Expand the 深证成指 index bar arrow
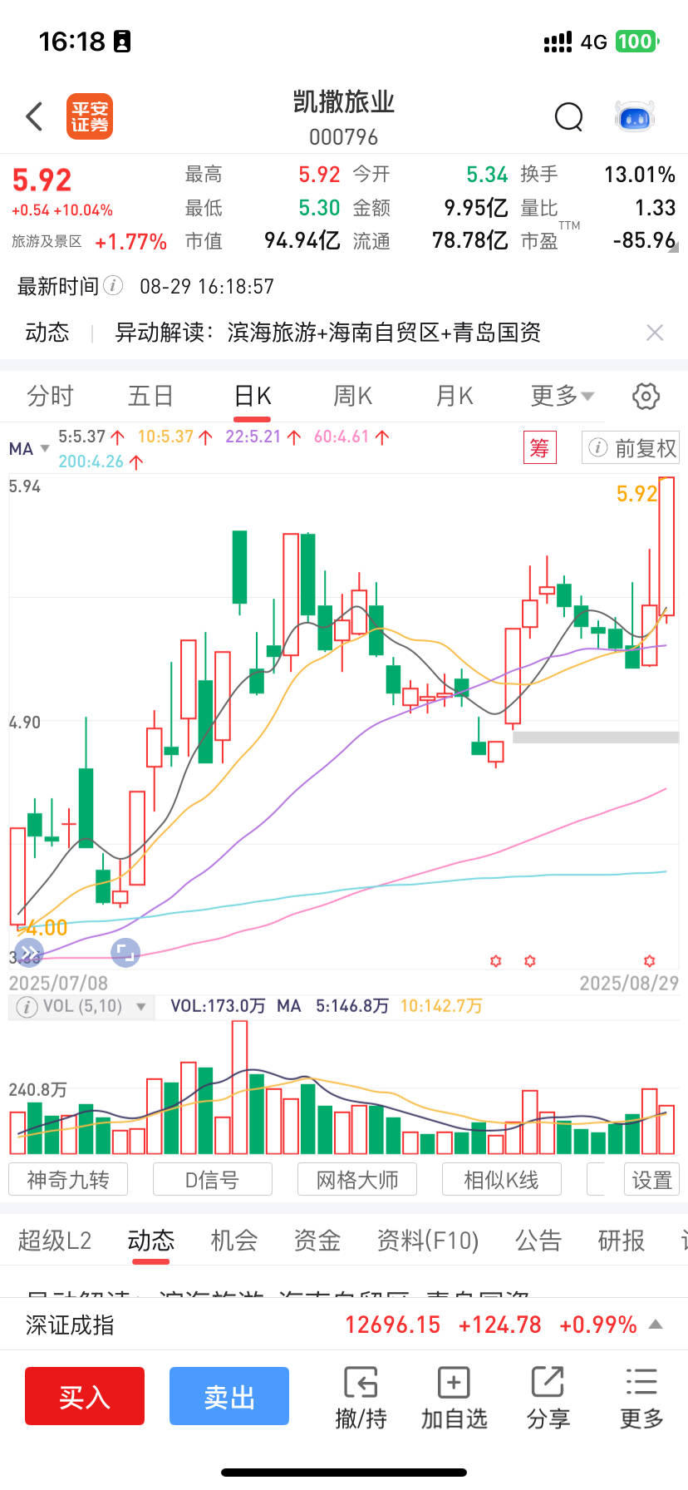Viewport: 688px width, 1490px height. [x=656, y=1325]
